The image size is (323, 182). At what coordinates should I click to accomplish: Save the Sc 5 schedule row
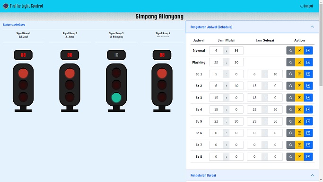[308, 121]
